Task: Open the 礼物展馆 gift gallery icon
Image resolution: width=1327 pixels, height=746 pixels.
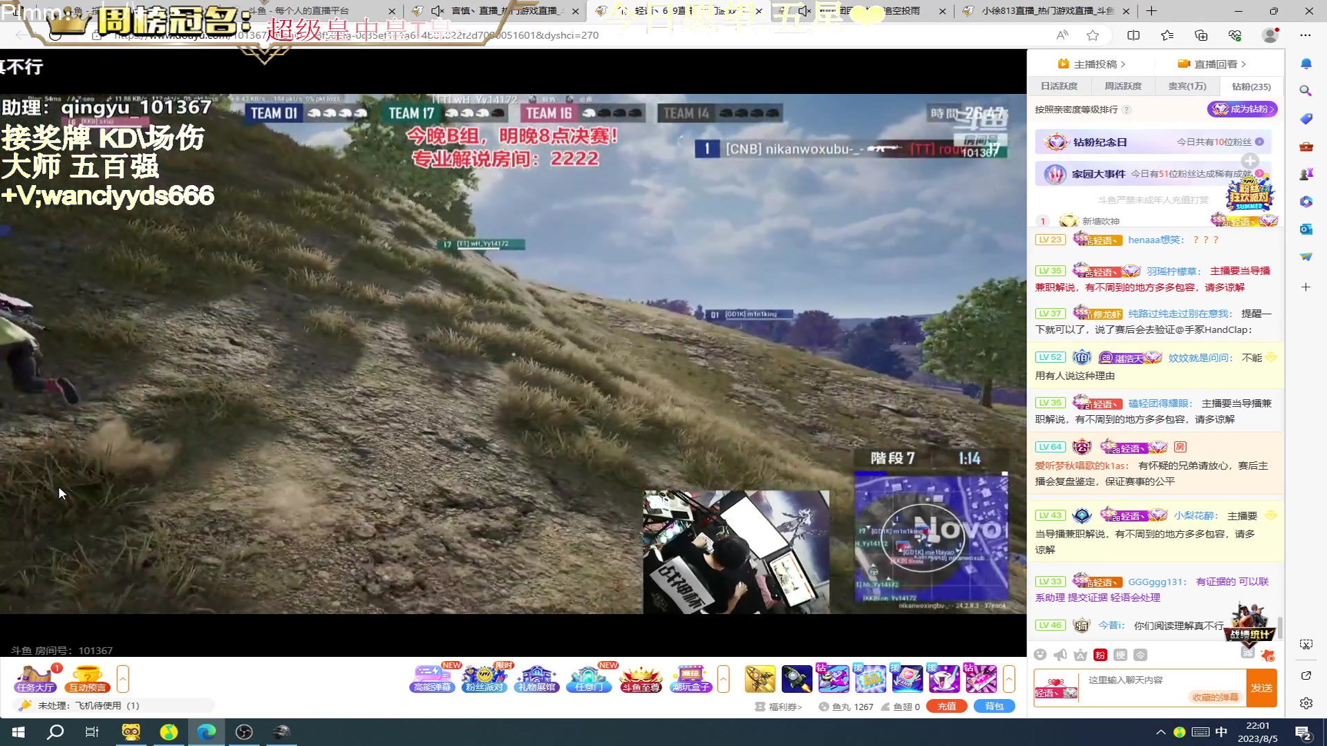Action: (536, 678)
